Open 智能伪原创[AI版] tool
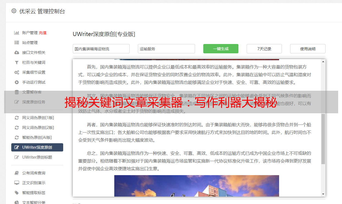The width and height of the screenshot is (342, 204). click(x=37, y=137)
